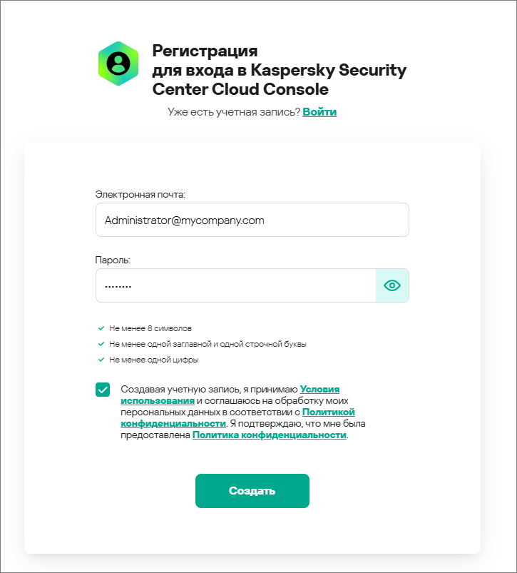Click the checkmark beside "Не менее 8 символов"

coord(101,328)
